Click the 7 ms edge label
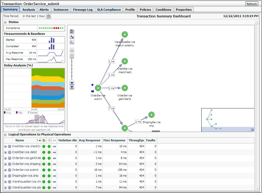The height and width of the screenshot is (193, 262). point(111,108)
